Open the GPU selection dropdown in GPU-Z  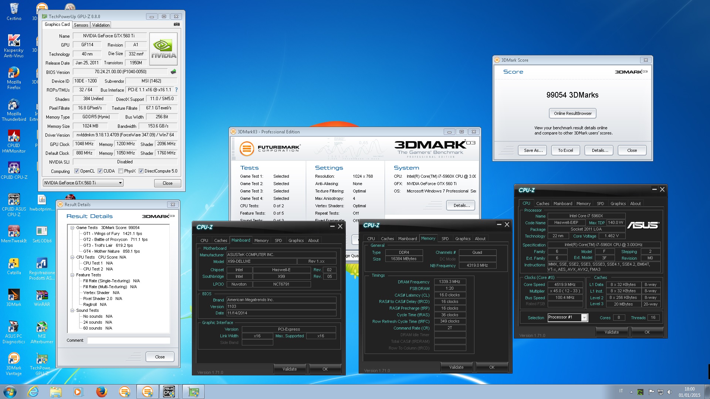(83, 183)
